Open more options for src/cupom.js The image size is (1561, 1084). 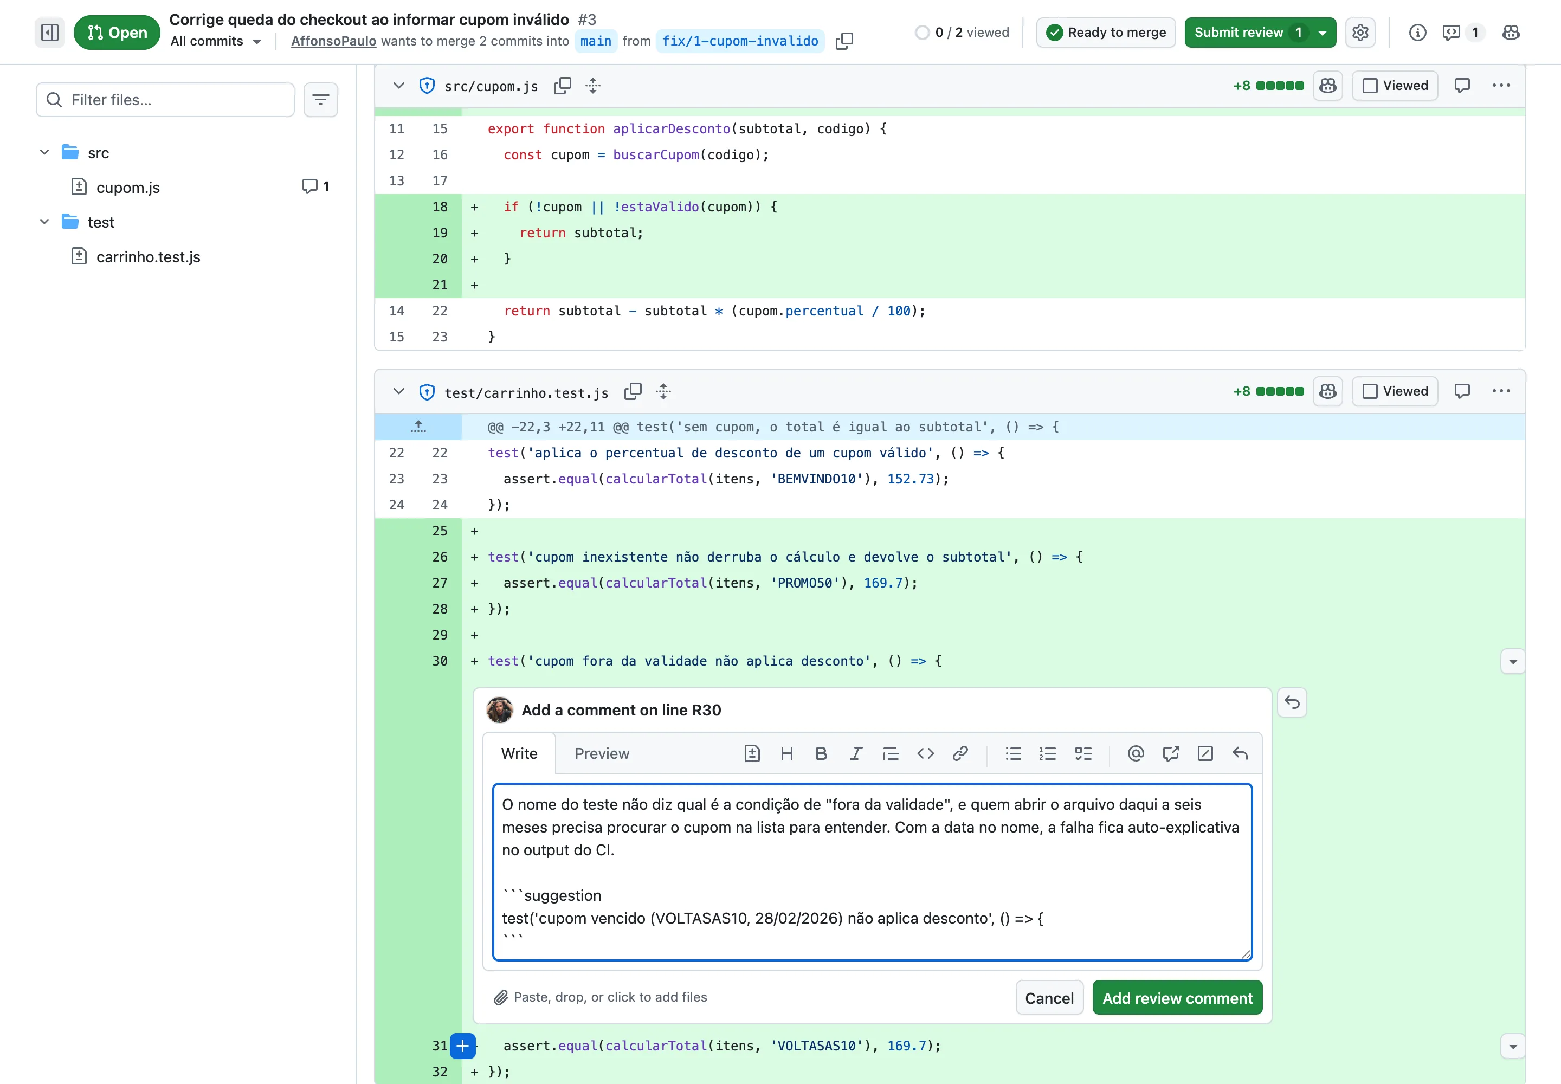[1501, 86]
